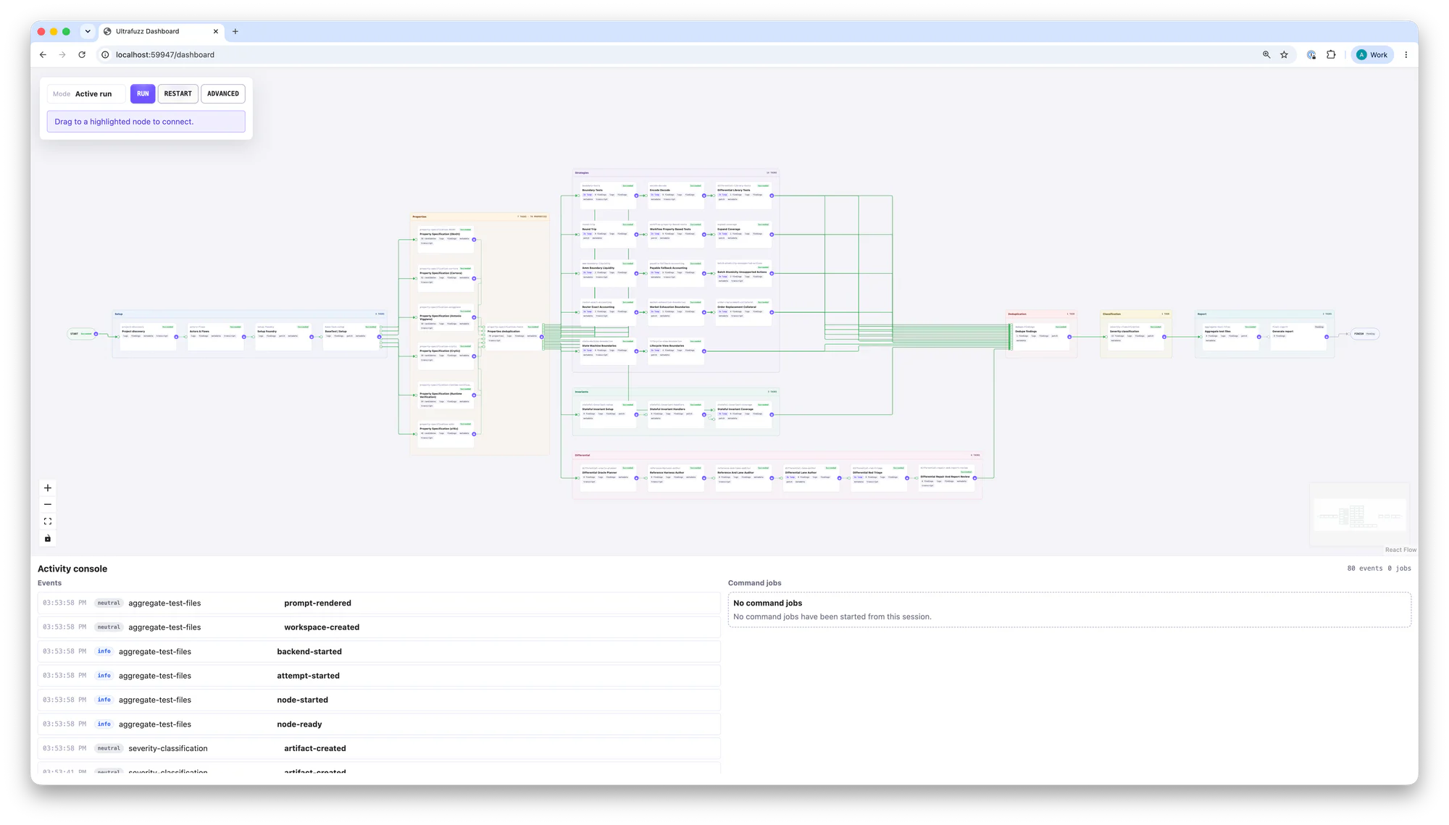Click the RUN button
This screenshot has height=825, width=1449.
point(143,93)
